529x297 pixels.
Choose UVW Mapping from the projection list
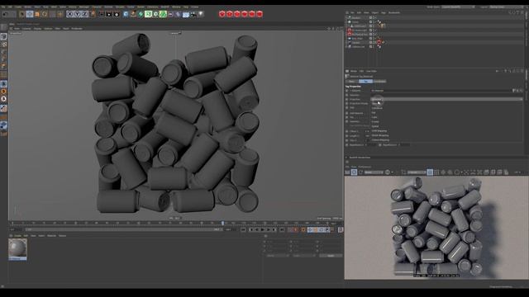pos(379,130)
